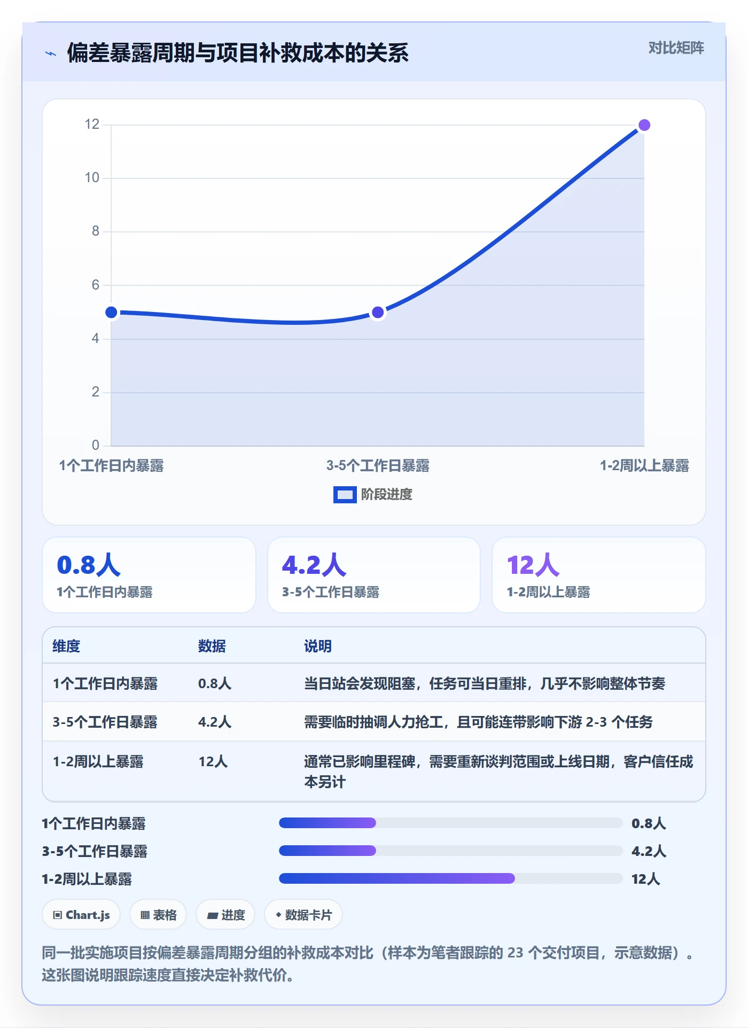
Task: Toggle the 阶段进度 legend swatch
Action: (345, 495)
